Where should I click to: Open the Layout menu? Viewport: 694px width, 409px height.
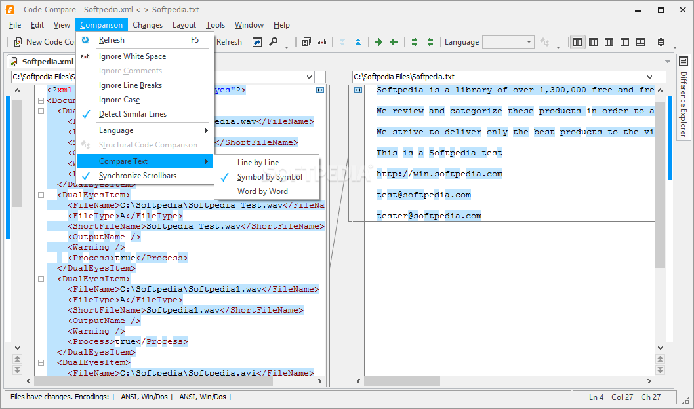tap(184, 25)
